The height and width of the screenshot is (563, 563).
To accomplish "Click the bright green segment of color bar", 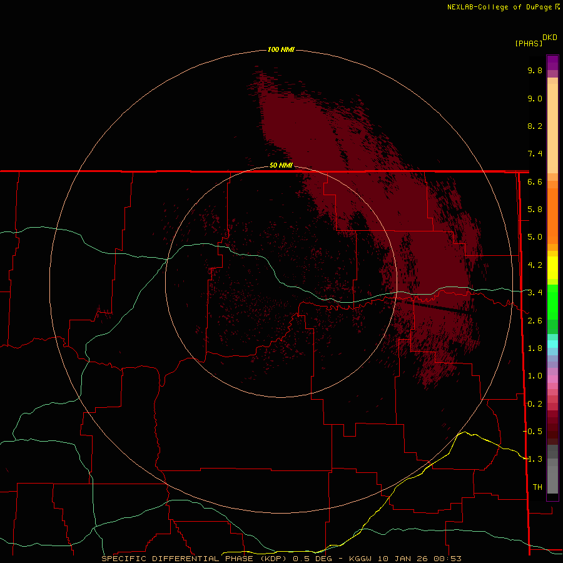I will (x=552, y=302).
